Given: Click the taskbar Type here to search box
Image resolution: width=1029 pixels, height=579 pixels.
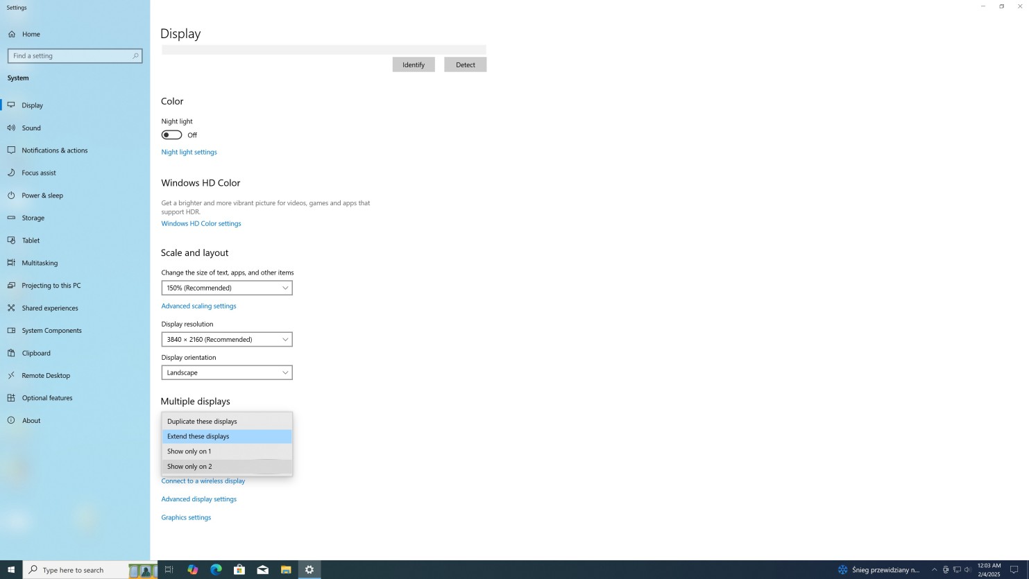Looking at the screenshot, I should pyautogui.click(x=90, y=570).
